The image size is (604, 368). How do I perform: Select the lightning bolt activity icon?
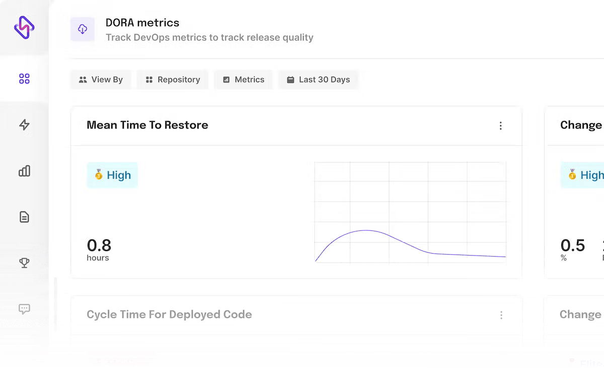click(24, 125)
